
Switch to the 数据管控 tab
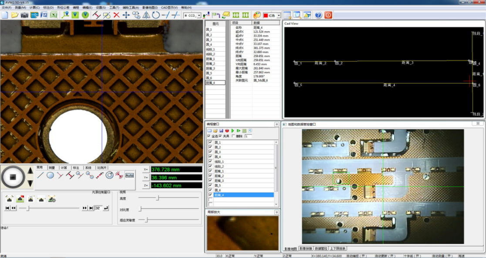(x=321, y=248)
